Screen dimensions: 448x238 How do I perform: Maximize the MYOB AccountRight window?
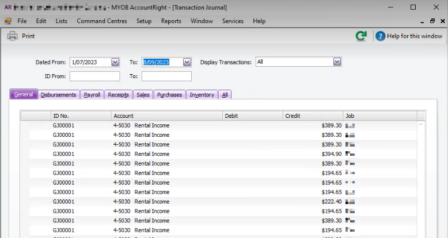click(413, 7)
